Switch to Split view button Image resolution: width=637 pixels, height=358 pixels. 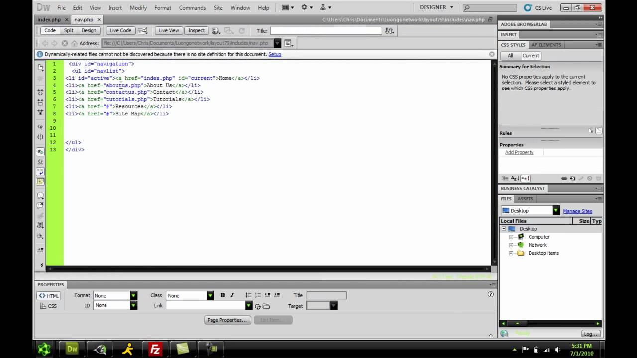[x=69, y=31]
